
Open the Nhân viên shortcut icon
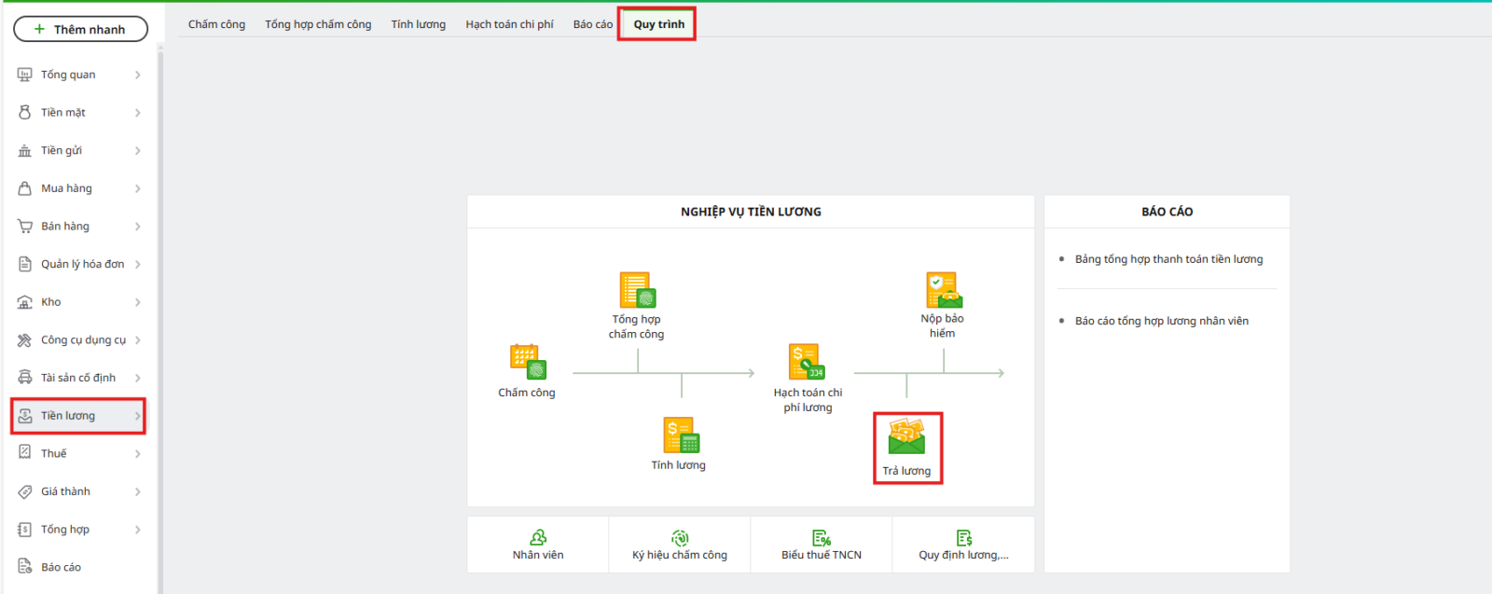pos(538,538)
